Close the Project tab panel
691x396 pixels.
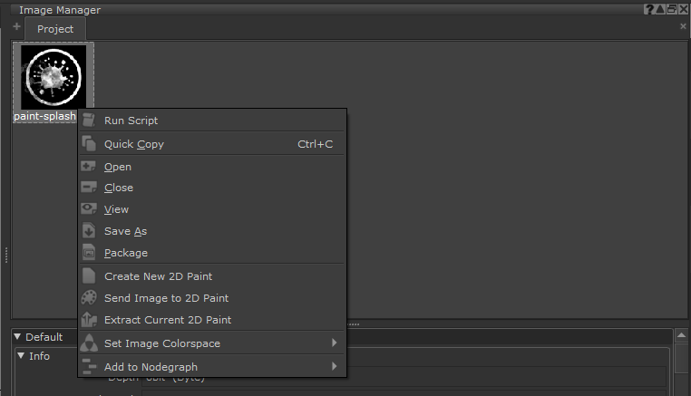[x=683, y=27]
